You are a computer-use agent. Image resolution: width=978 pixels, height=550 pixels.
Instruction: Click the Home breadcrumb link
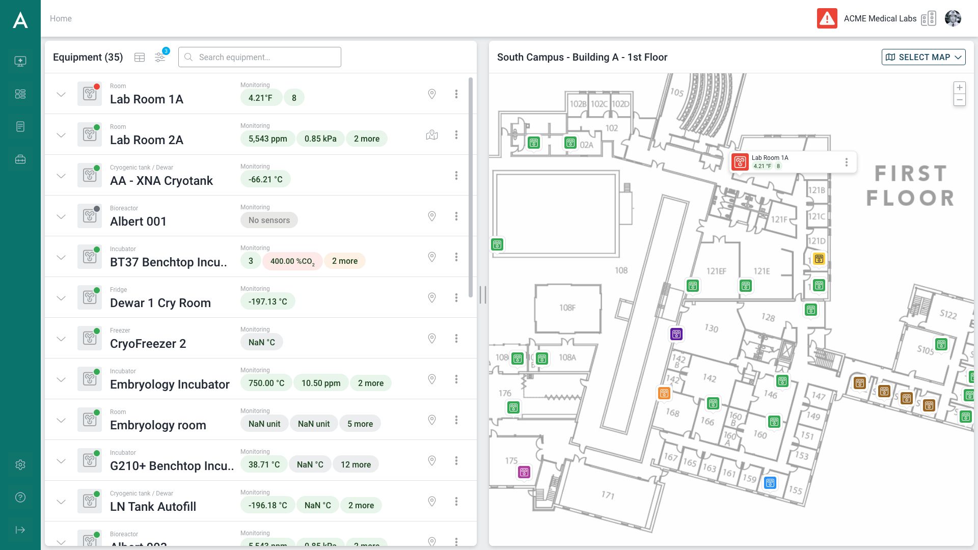61,19
